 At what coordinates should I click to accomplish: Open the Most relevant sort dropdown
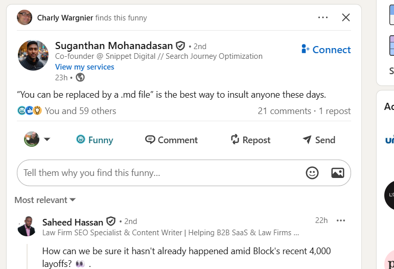(x=45, y=200)
